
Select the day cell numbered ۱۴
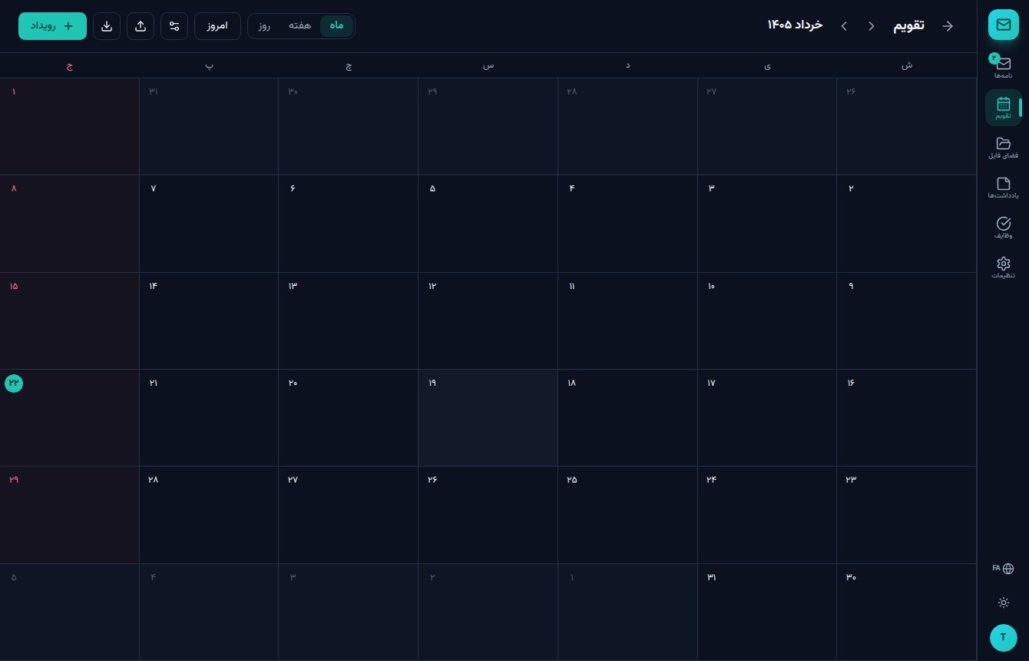pyautogui.click(x=209, y=321)
